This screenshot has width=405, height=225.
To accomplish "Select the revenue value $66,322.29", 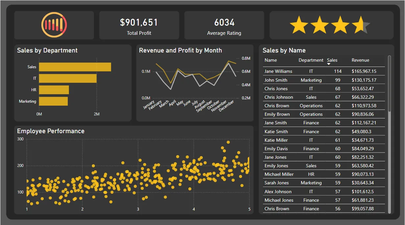I will pyautogui.click(x=363, y=97).
